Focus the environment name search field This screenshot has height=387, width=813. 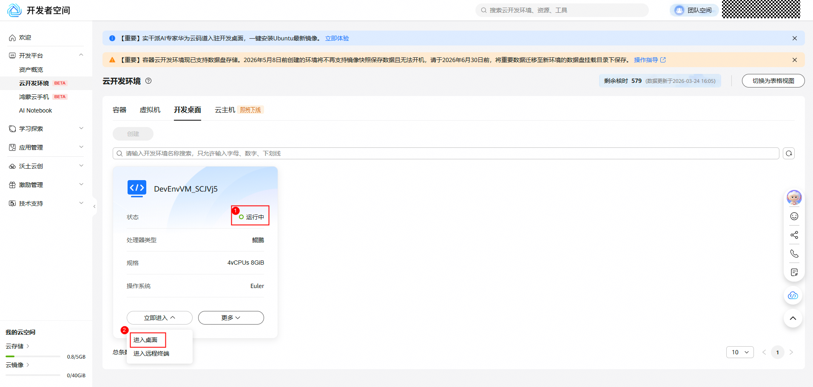pos(446,153)
